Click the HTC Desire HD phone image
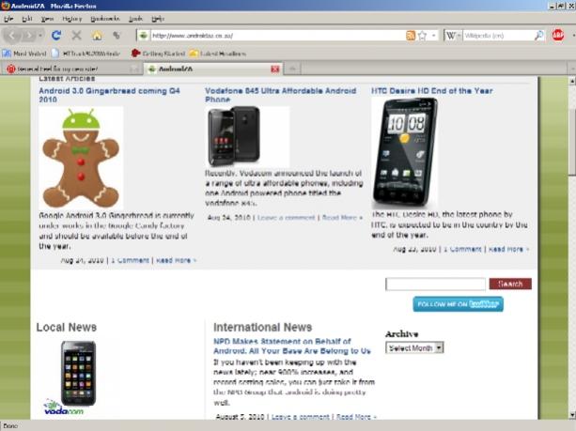Viewport: 576px width, 431px height. 404,153
